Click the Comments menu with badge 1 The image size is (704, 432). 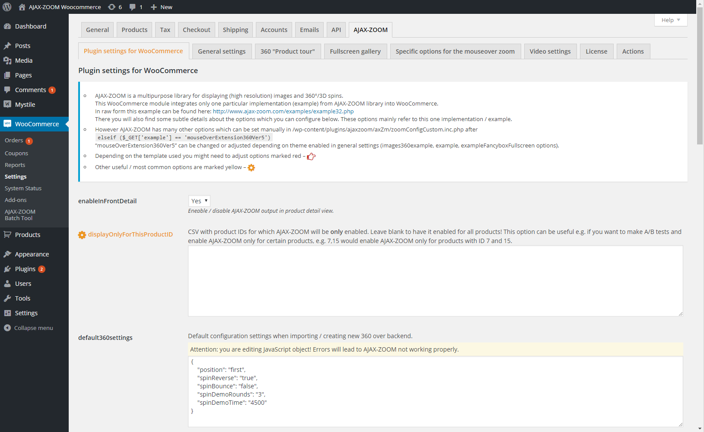pyautogui.click(x=35, y=90)
